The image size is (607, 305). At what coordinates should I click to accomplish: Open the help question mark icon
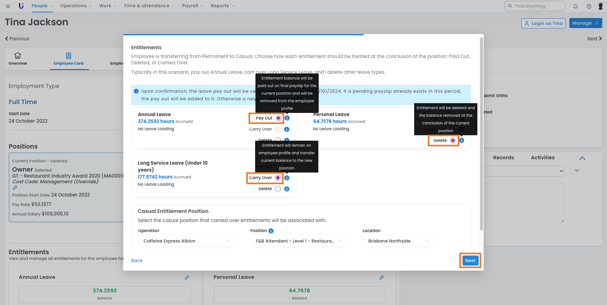[x=589, y=6]
